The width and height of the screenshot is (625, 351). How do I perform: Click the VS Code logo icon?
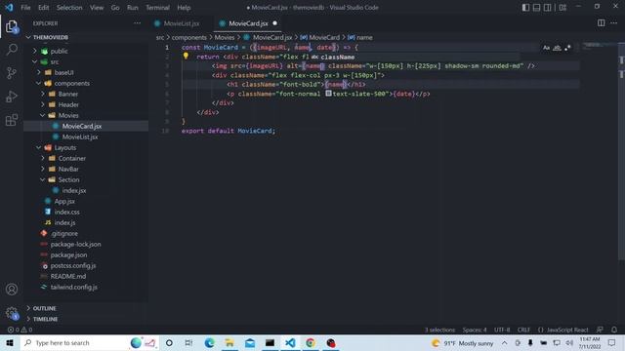pos(9,7)
